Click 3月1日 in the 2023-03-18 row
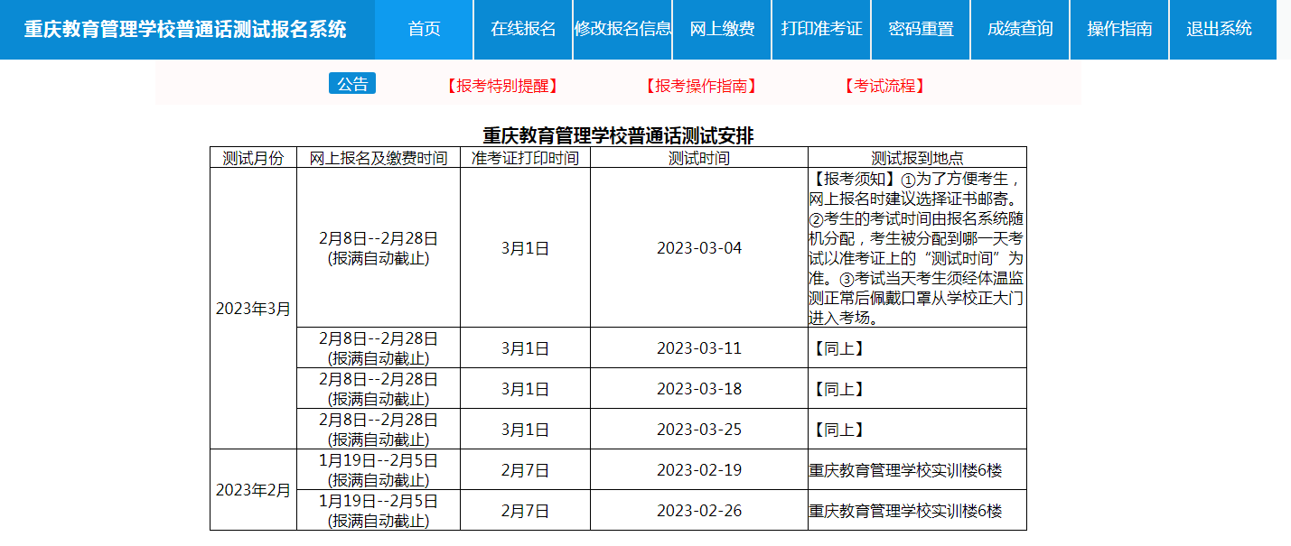The image size is (1291, 546). point(525,389)
